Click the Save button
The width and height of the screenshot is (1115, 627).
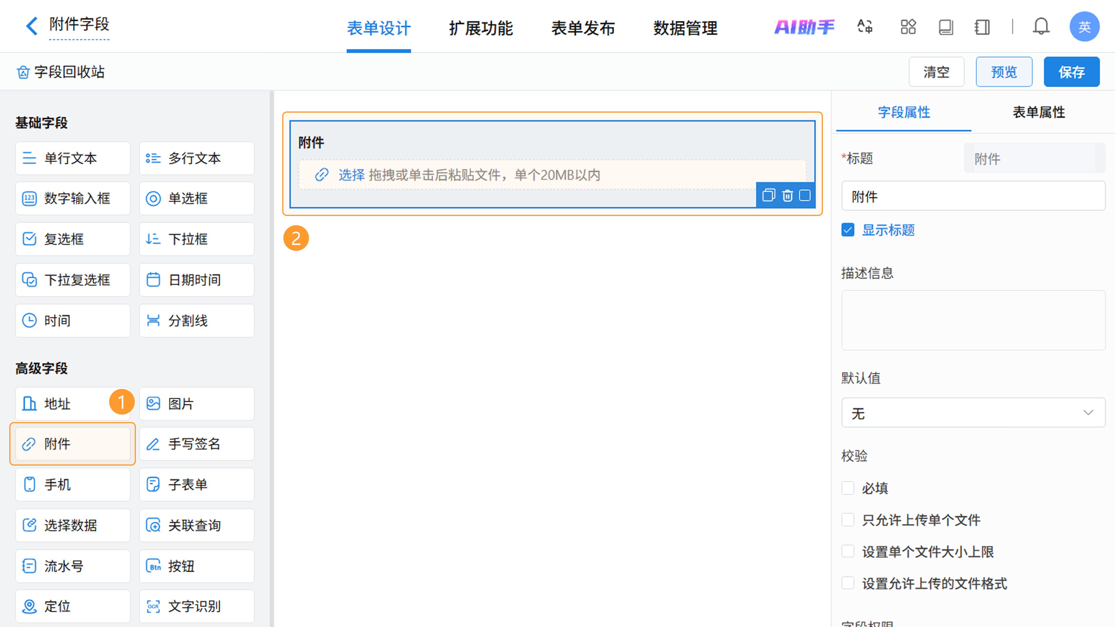coord(1071,72)
